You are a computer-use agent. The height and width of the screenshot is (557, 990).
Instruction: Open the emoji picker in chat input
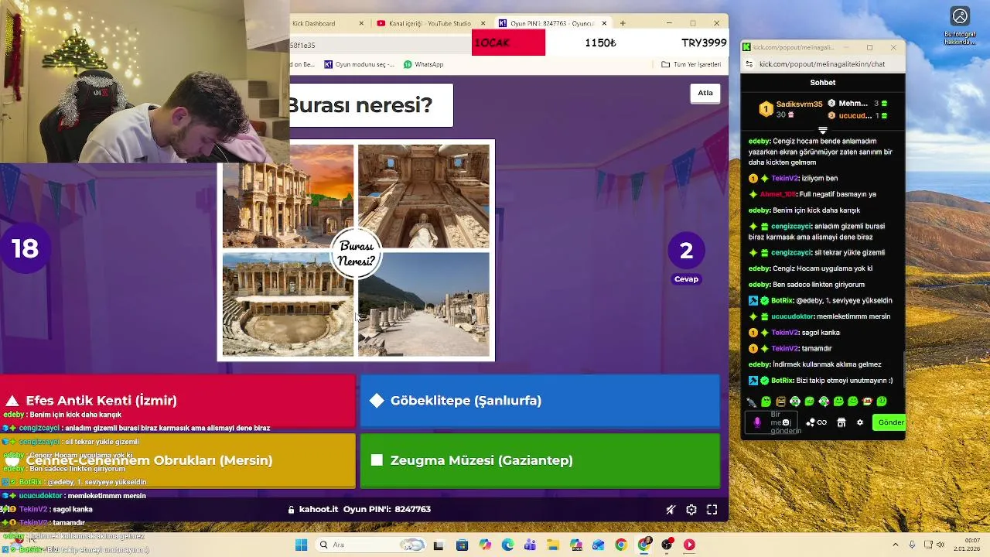click(786, 422)
